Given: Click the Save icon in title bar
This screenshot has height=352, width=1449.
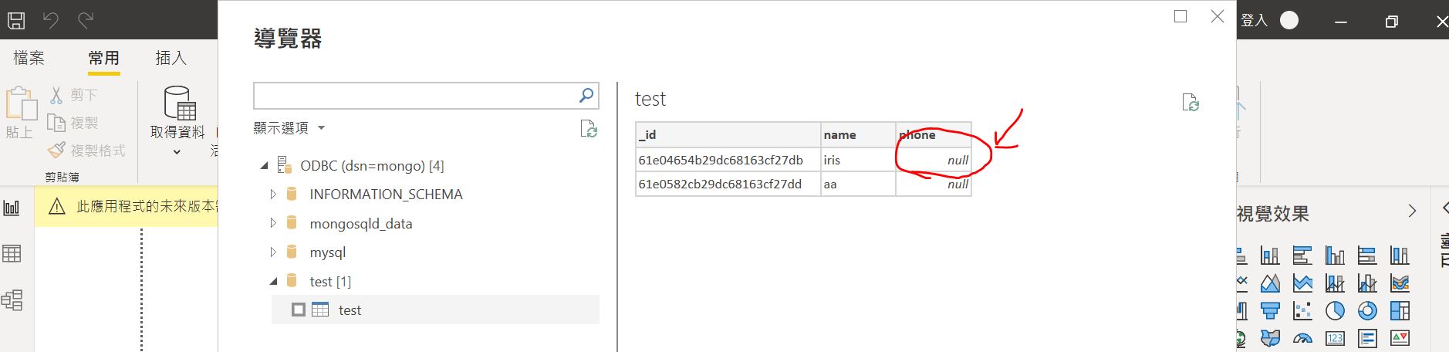Looking at the screenshot, I should [16, 20].
